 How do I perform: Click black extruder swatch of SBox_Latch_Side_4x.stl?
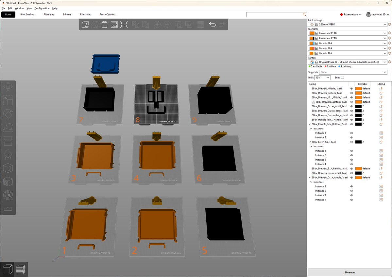[x=358, y=142]
